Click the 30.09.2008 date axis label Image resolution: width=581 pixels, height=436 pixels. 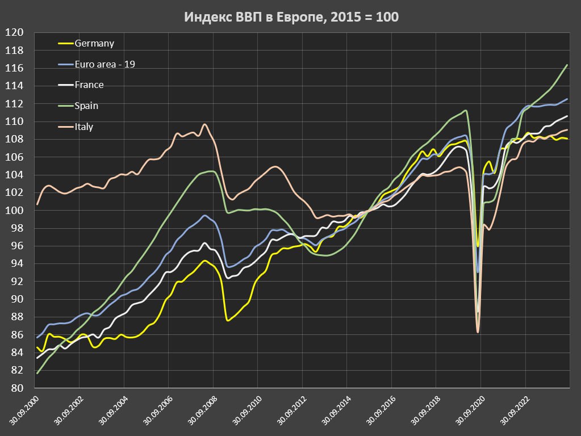click(202, 410)
